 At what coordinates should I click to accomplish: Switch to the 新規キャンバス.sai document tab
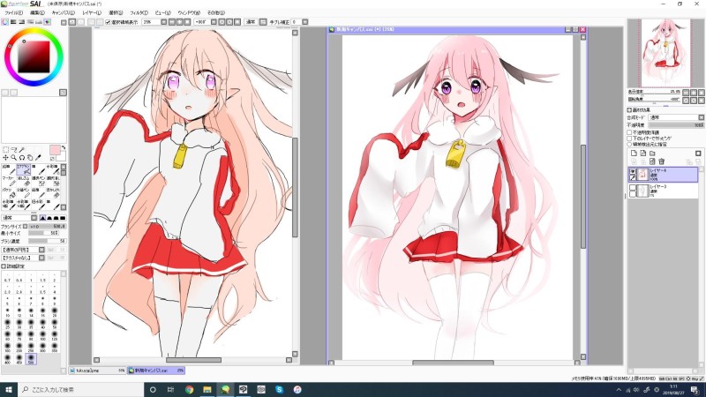[x=156, y=371]
